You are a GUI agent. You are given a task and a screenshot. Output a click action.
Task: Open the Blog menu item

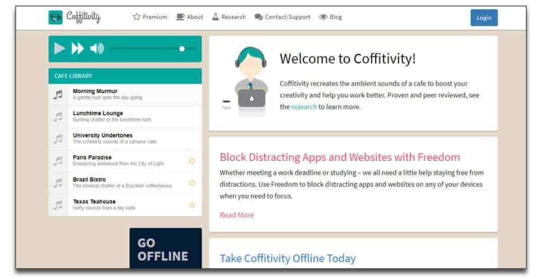336,17
